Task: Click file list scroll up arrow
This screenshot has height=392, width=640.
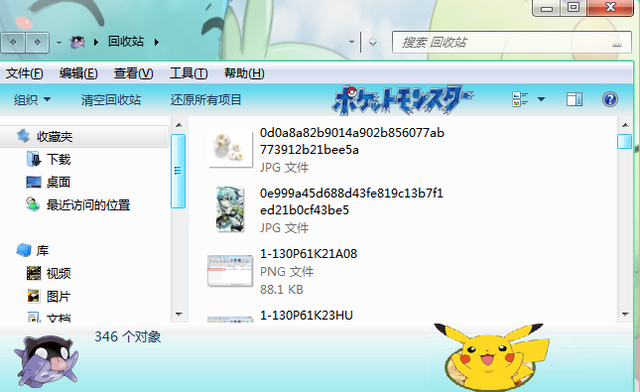Action: pos(625,125)
